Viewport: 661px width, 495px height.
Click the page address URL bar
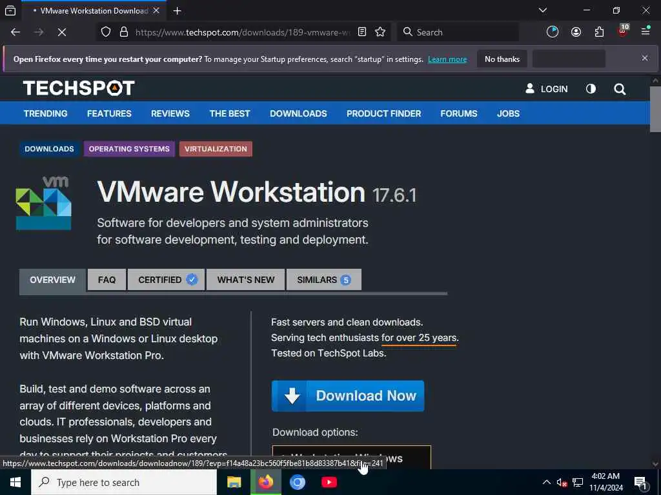(x=243, y=32)
